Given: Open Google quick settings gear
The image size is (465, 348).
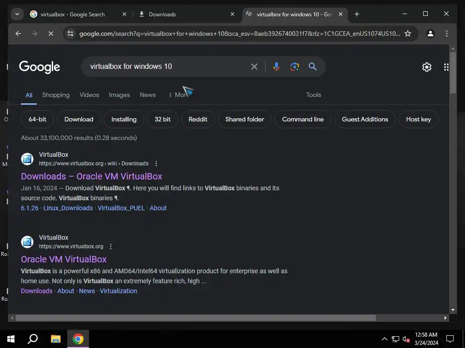Looking at the screenshot, I should point(427,67).
